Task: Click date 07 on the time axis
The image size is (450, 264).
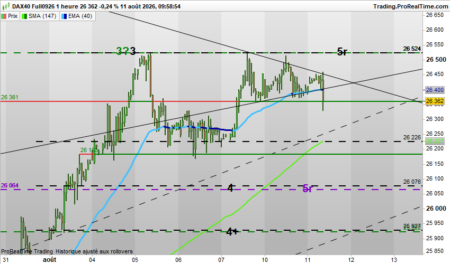Action: click(x=221, y=260)
